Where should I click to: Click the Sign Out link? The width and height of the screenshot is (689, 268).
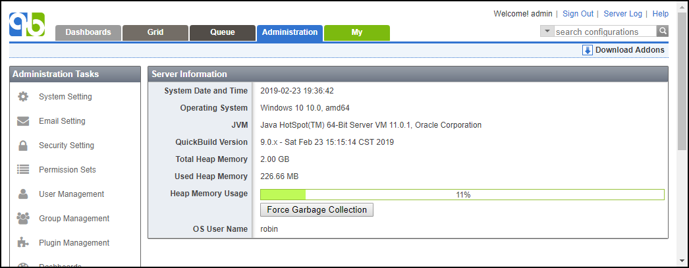pos(578,14)
